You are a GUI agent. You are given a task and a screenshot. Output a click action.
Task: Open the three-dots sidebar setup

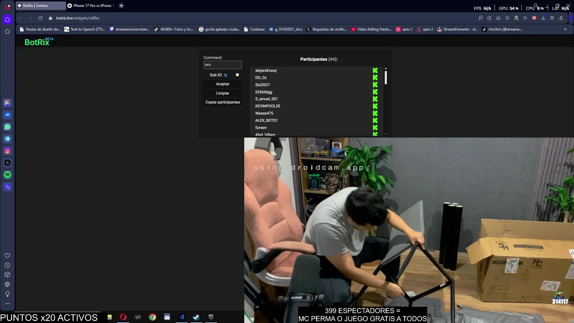coord(8,304)
